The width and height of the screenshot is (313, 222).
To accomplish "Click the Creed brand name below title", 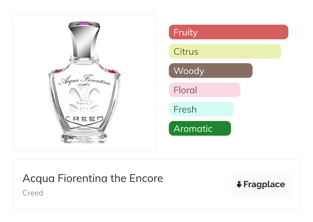I will (x=33, y=193).
